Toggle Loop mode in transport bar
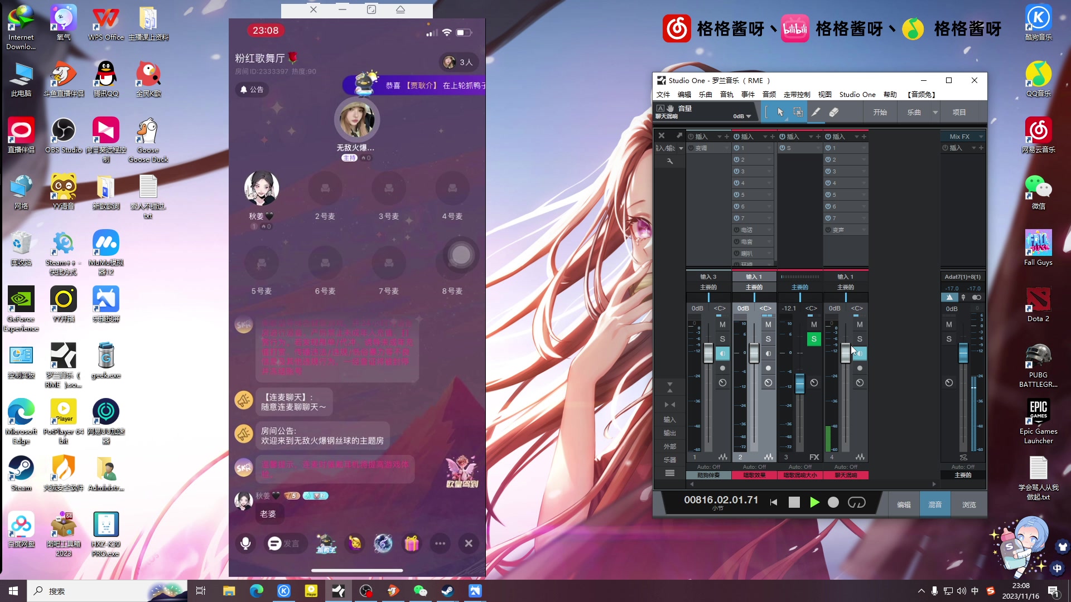 click(857, 502)
